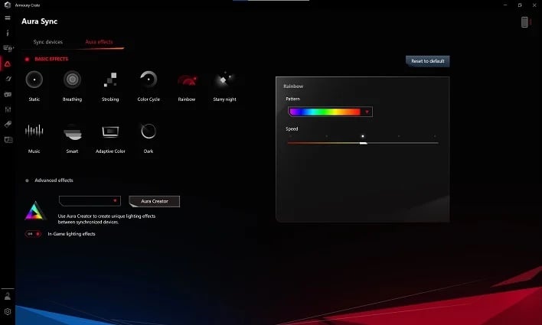Click the Reset to default button
Image resolution: width=542 pixels, height=325 pixels.
(428, 60)
